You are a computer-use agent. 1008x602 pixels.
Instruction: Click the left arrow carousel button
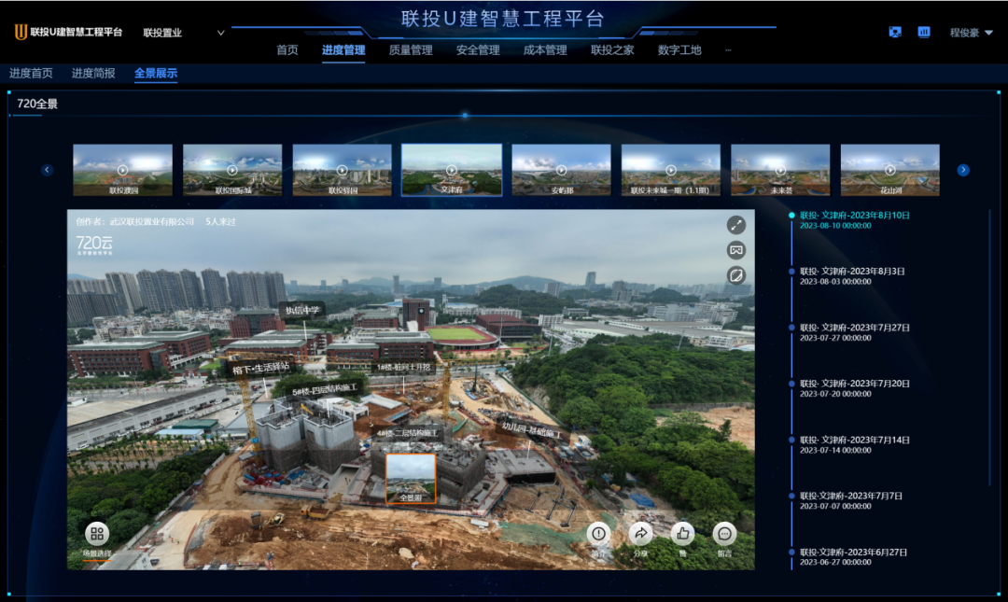pyautogui.click(x=48, y=170)
